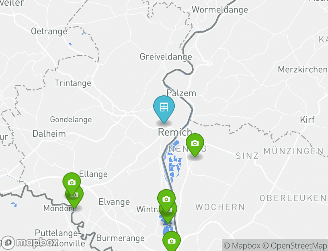Click the Dalheim town label
This screenshot has height=251, width=328.
click(49, 134)
